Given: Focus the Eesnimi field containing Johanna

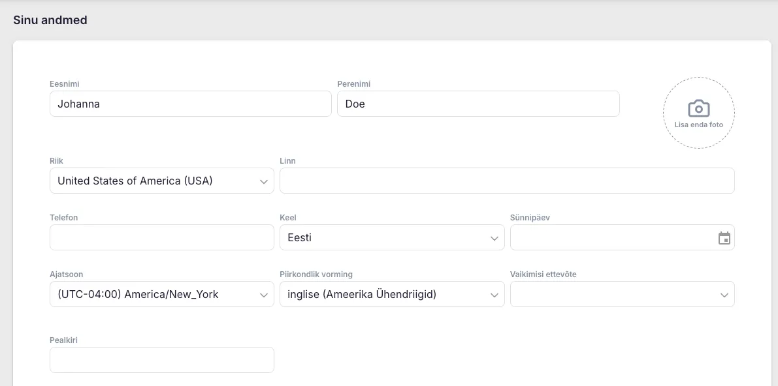Looking at the screenshot, I should [x=190, y=104].
